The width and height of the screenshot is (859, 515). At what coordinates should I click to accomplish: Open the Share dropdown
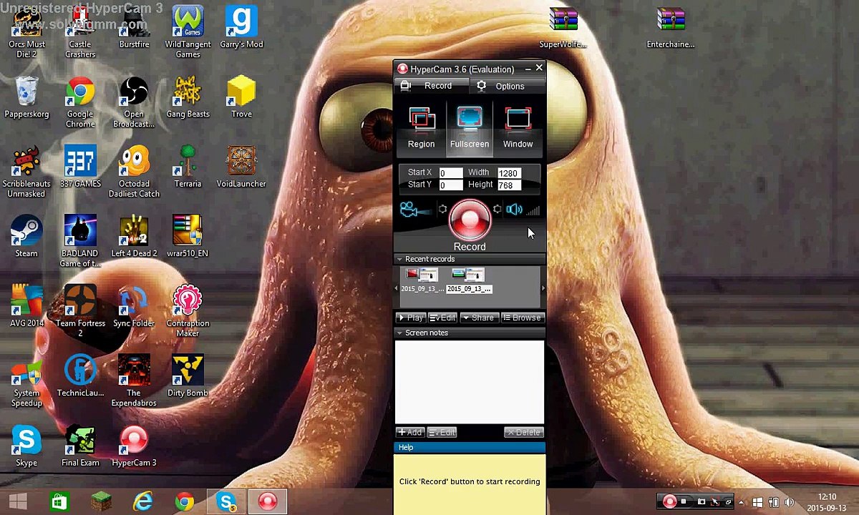point(478,318)
